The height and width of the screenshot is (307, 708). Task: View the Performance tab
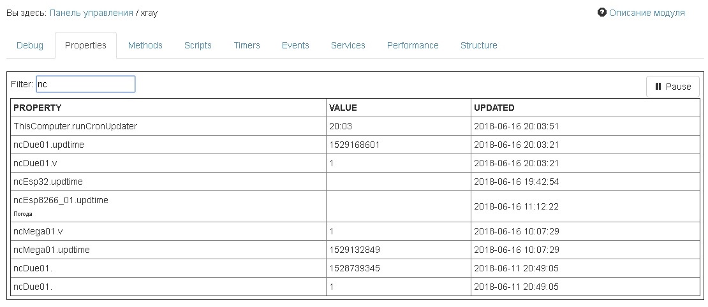413,45
